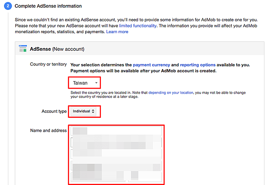Click the AdSense logo icon

pyautogui.click(x=22, y=48)
